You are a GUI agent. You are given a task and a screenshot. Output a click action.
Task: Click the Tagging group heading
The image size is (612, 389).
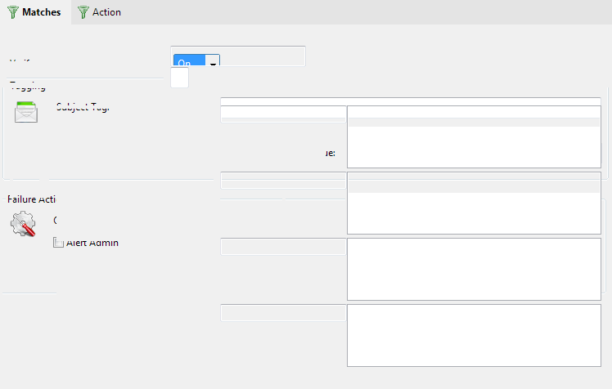28,86
